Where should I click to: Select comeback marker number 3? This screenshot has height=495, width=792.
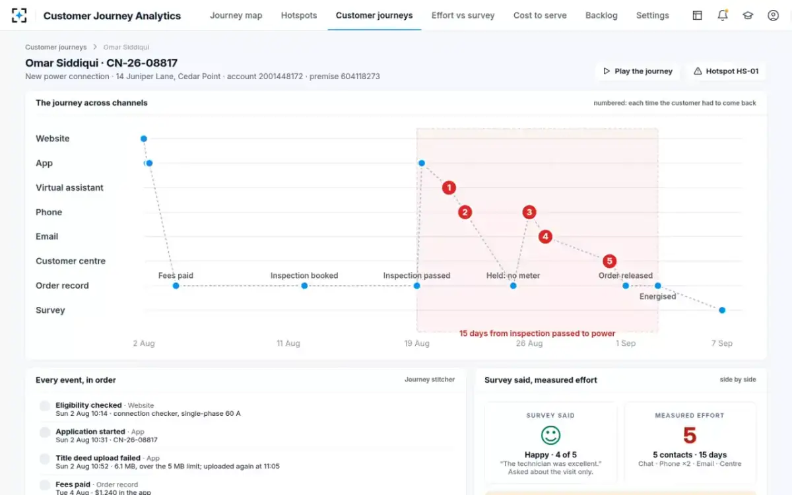[x=529, y=213]
